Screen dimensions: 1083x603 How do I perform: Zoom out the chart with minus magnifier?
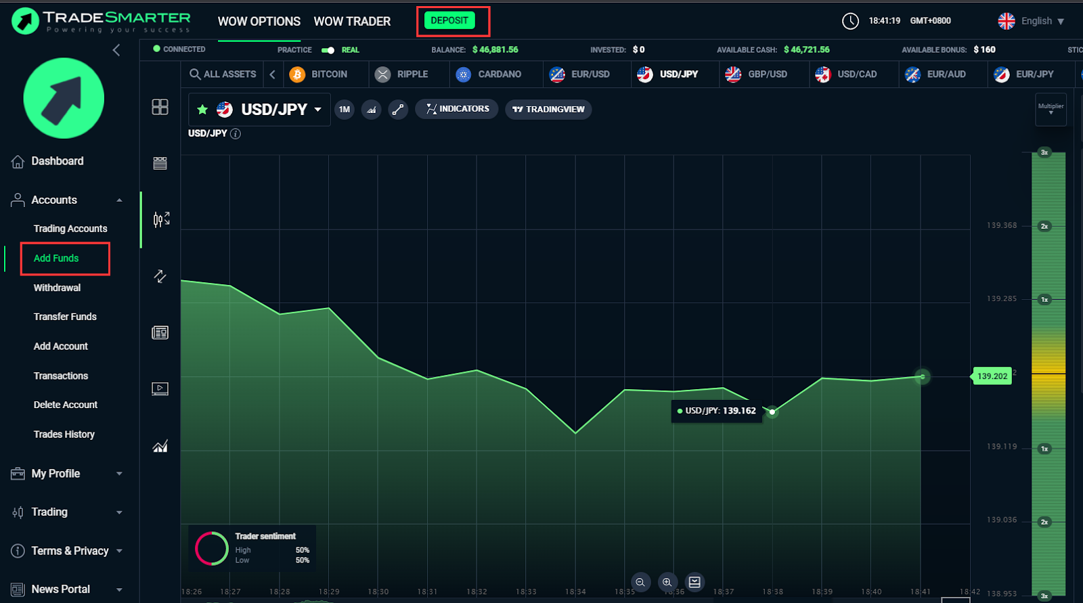point(640,582)
